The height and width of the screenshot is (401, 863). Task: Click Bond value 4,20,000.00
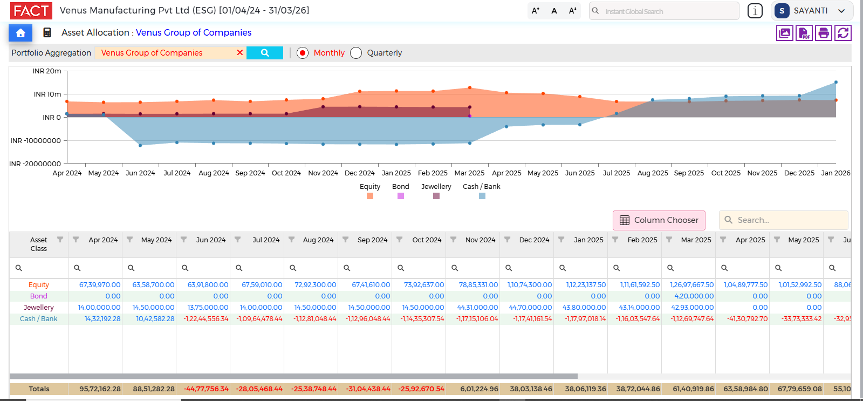coord(694,296)
